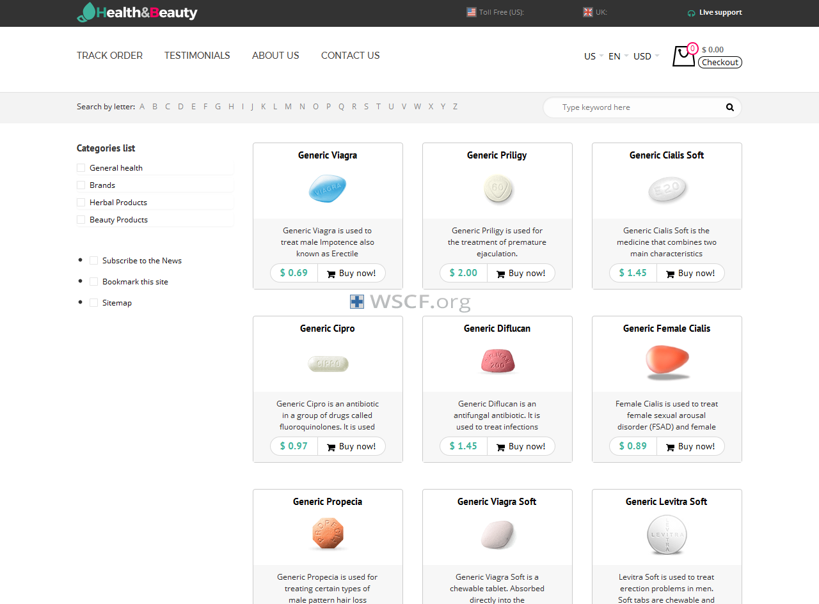Open the Generic Diflucan pill image

click(498, 361)
